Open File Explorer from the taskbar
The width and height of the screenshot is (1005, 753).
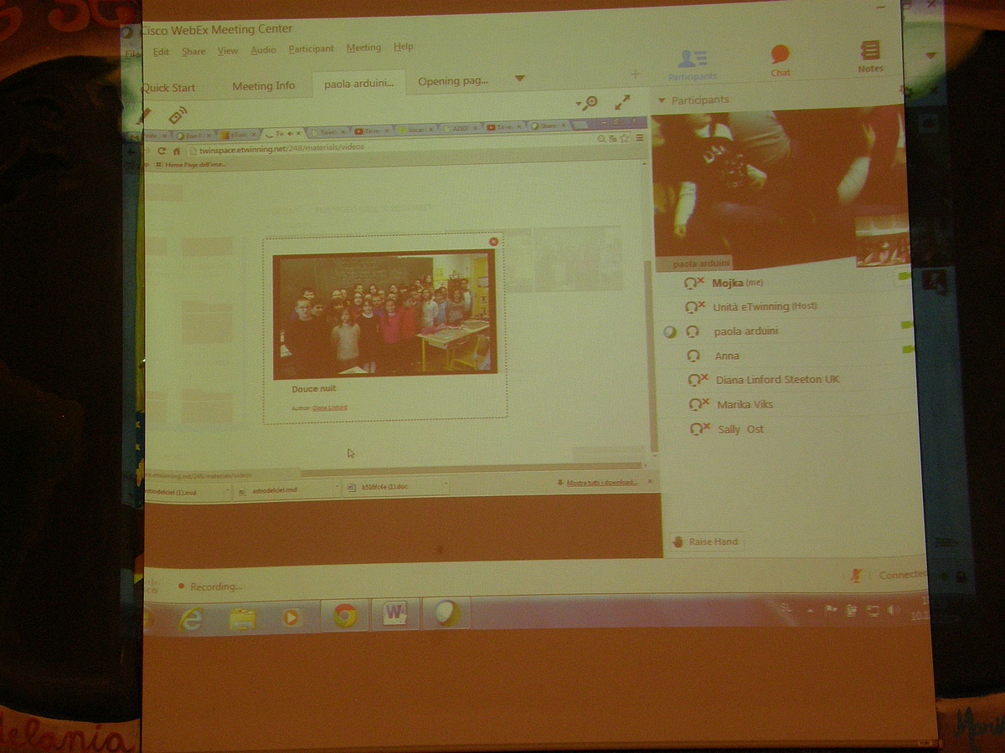[x=242, y=618]
